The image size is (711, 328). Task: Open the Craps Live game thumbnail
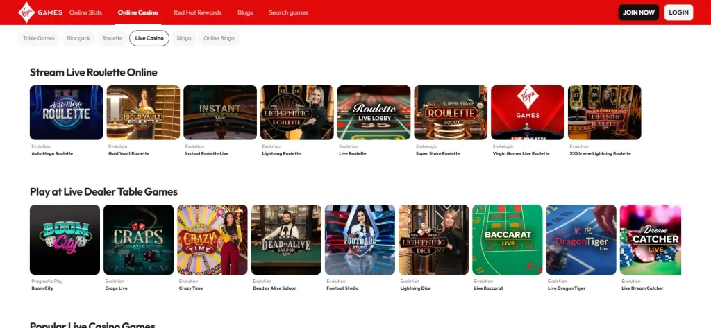[138, 240]
